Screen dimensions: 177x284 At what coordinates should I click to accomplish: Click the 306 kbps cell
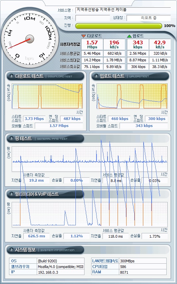(x=138, y=67)
